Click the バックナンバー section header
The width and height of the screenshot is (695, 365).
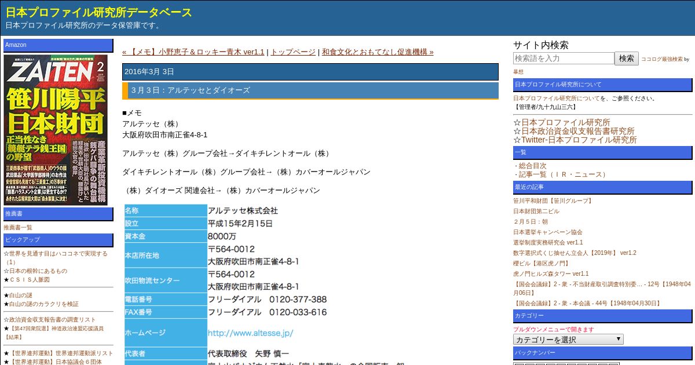[x=603, y=353]
